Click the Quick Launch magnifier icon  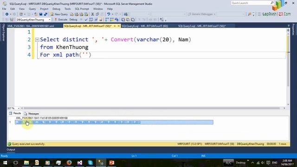pyautogui.click(x=272, y=3)
